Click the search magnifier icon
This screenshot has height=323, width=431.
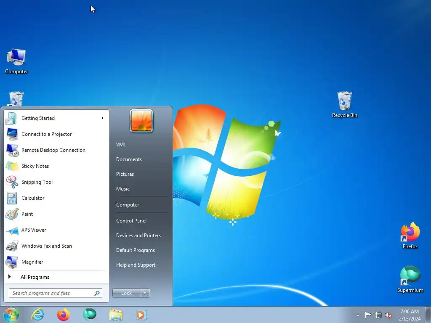click(x=97, y=293)
